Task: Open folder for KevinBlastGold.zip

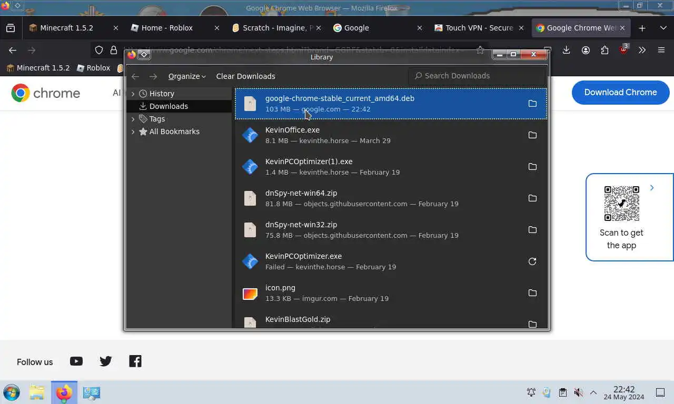Action: pyautogui.click(x=532, y=324)
